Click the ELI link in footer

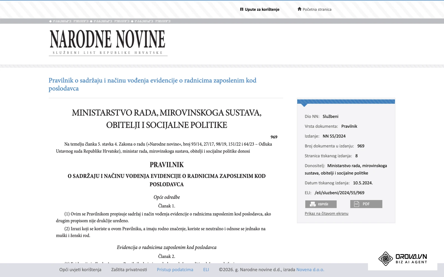pyautogui.click(x=206, y=270)
